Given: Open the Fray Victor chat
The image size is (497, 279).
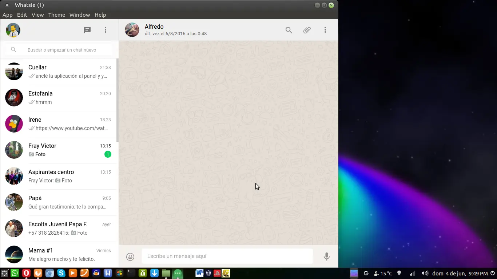Looking at the screenshot, I should coord(58,150).
